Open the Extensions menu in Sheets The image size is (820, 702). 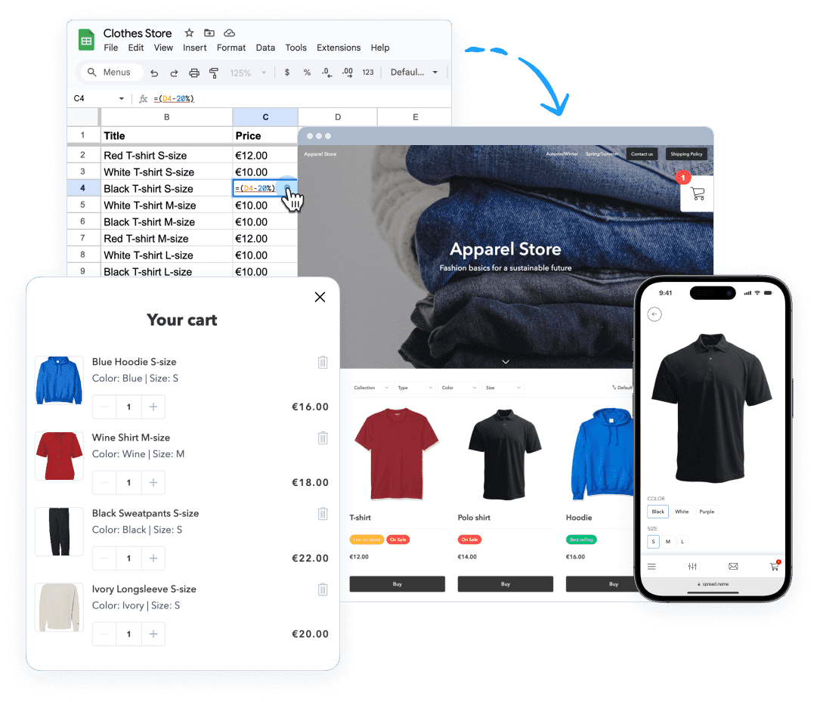339,48
